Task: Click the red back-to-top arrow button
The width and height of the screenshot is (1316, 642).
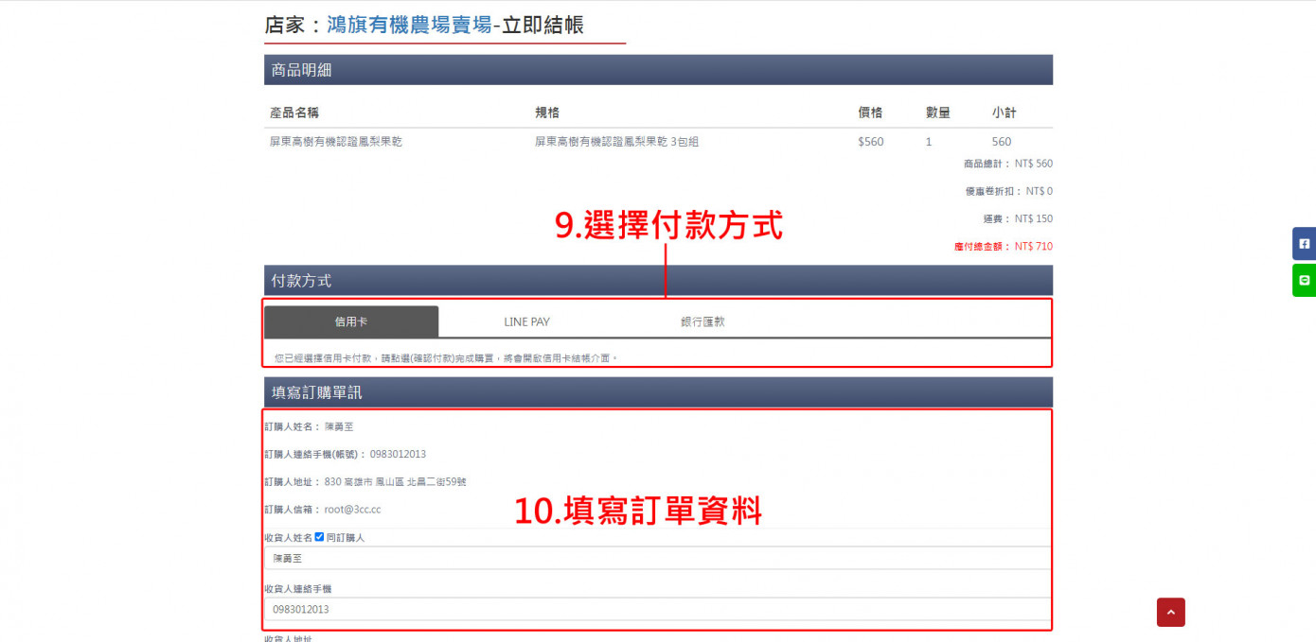Action: (x=1170, y=612)
